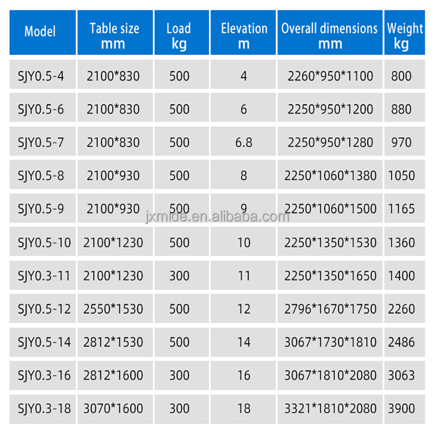Screen dimensions: 434x434
Task: Click the Model column header
Action: (x=40, y=32)
